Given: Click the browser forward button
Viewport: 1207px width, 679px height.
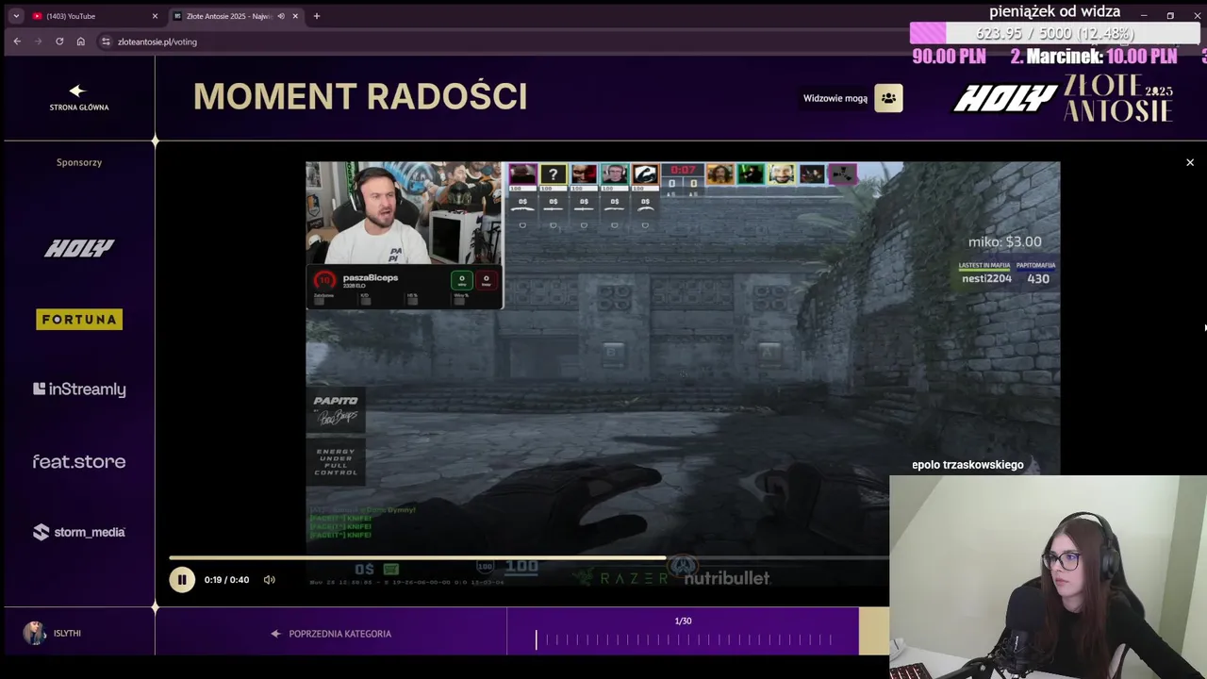Looking at the screenshot, I should (x=38, y=41).
